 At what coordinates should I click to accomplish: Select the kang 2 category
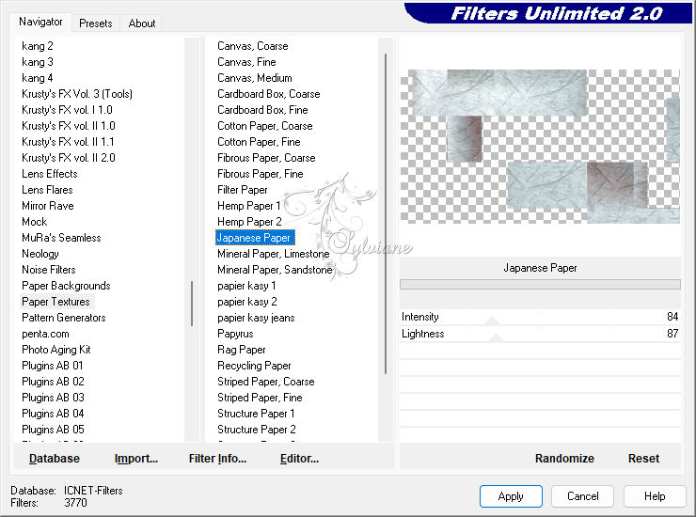coord(38,46)
